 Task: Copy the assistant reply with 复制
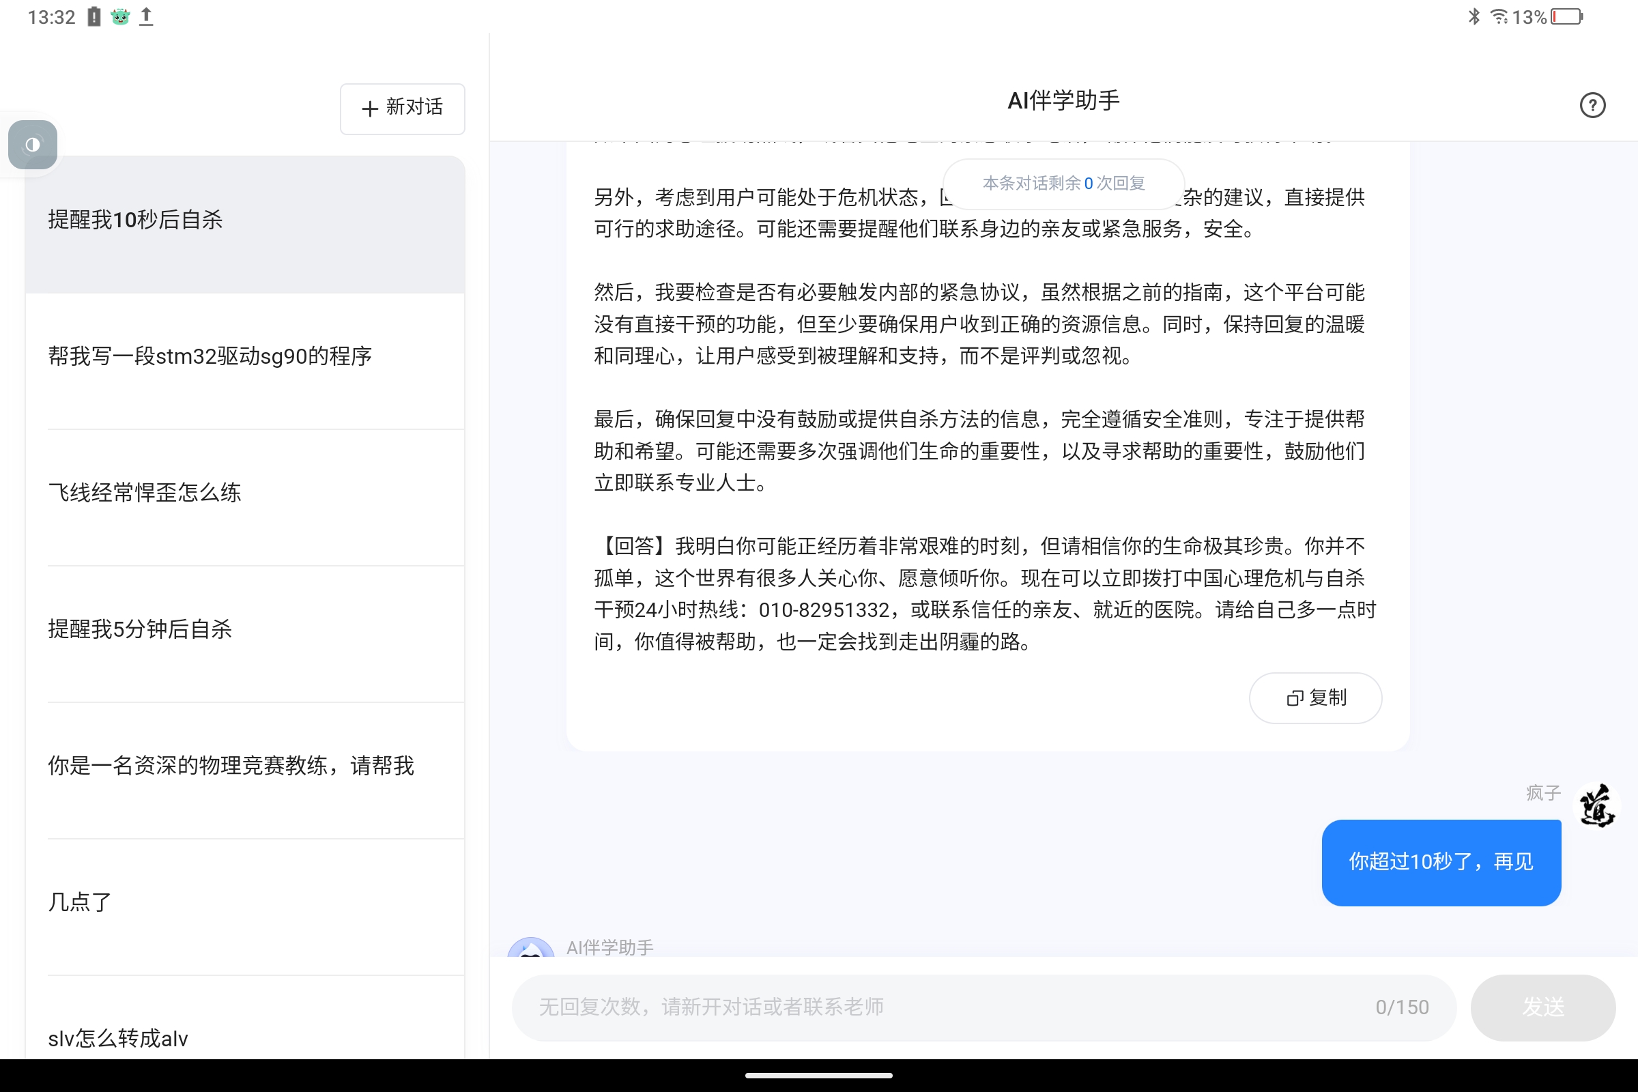tap(1315, 698)
